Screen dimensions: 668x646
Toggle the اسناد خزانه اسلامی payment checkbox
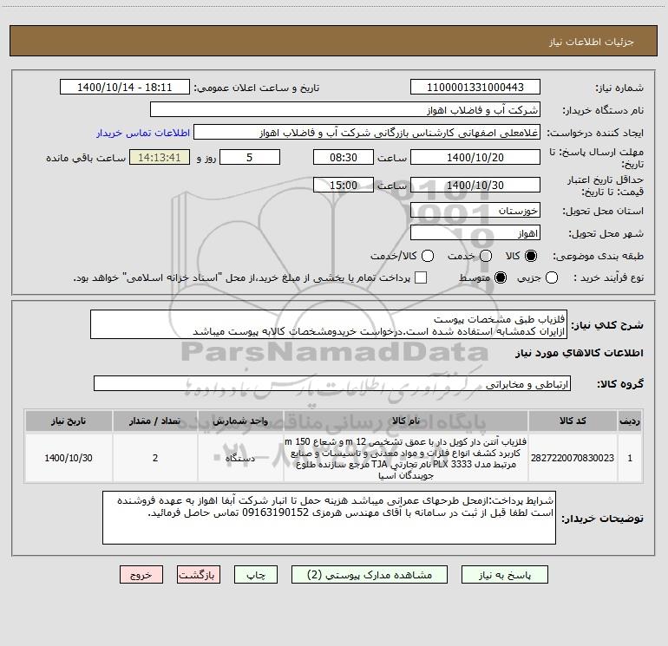coord(421,277)
